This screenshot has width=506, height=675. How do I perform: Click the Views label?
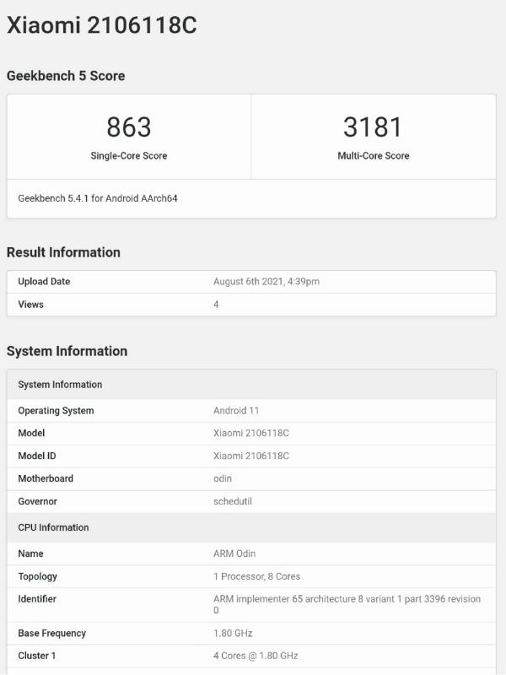point(30,305)
